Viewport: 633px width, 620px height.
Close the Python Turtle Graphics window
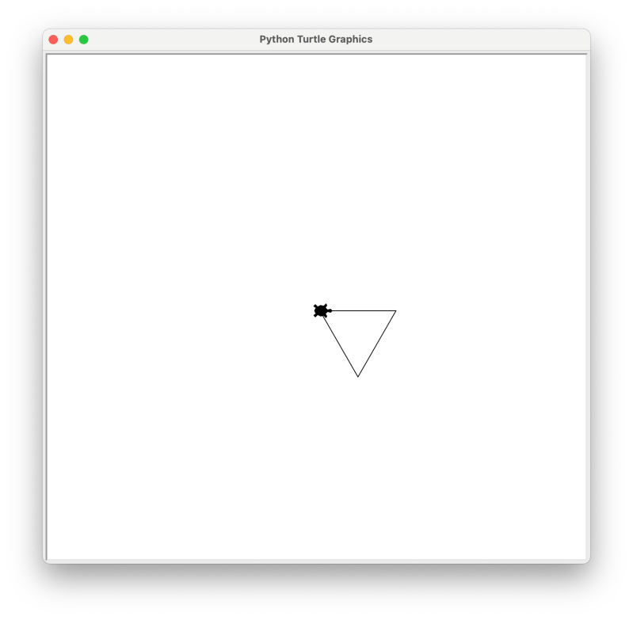(x=53, y=40)
